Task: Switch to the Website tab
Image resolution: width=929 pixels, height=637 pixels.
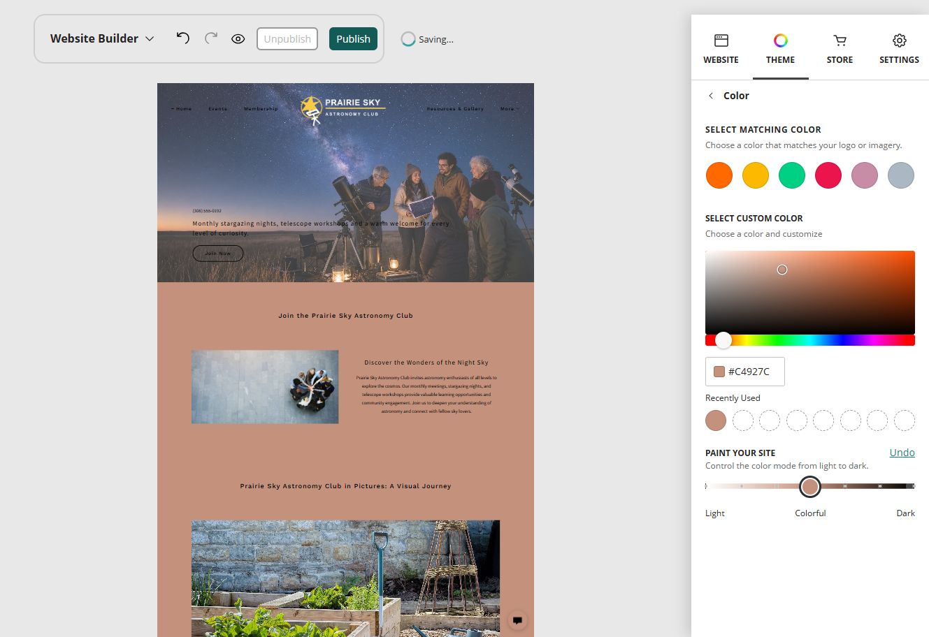Action: (721, 49)
